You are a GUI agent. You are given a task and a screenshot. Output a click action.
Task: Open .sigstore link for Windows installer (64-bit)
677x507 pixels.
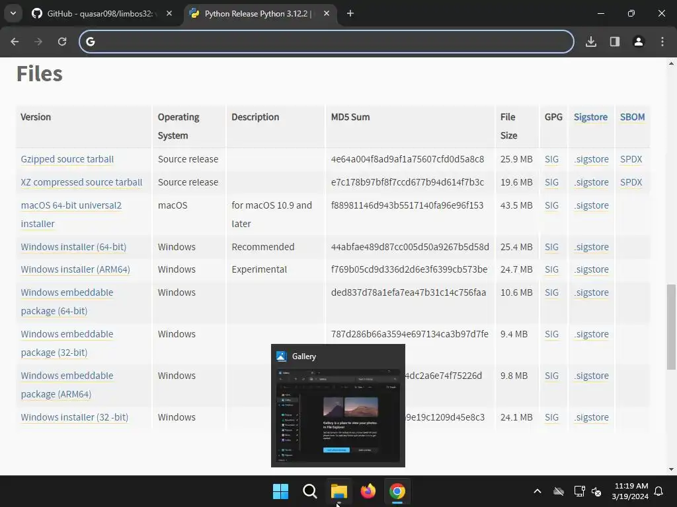[591, 247]
